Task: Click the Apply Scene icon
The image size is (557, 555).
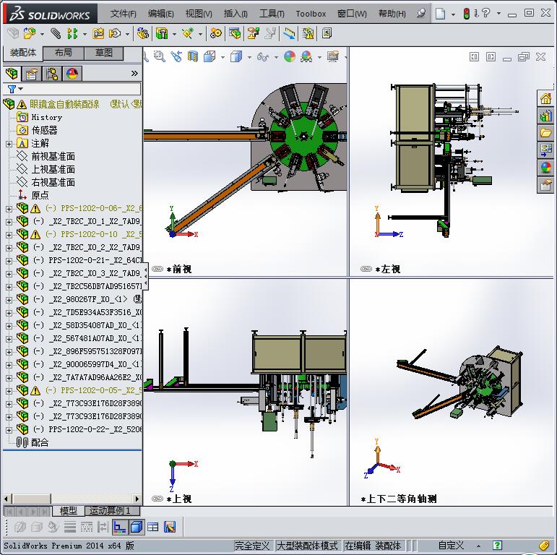Action: pyautogui.click(x=306, y=57)
